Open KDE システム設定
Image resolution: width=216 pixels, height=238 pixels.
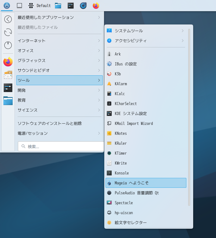[x=146, y=113]
